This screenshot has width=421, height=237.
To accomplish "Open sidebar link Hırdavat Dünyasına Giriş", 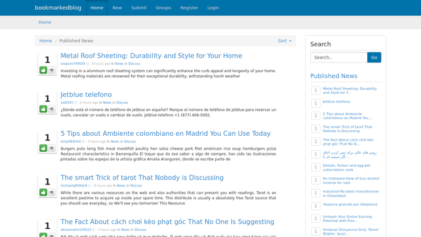I will pyautogui.click(x=350, y=231).
